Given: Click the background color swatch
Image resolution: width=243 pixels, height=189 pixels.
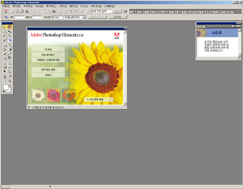Looking at the screenshot, I should pos(9,91).
